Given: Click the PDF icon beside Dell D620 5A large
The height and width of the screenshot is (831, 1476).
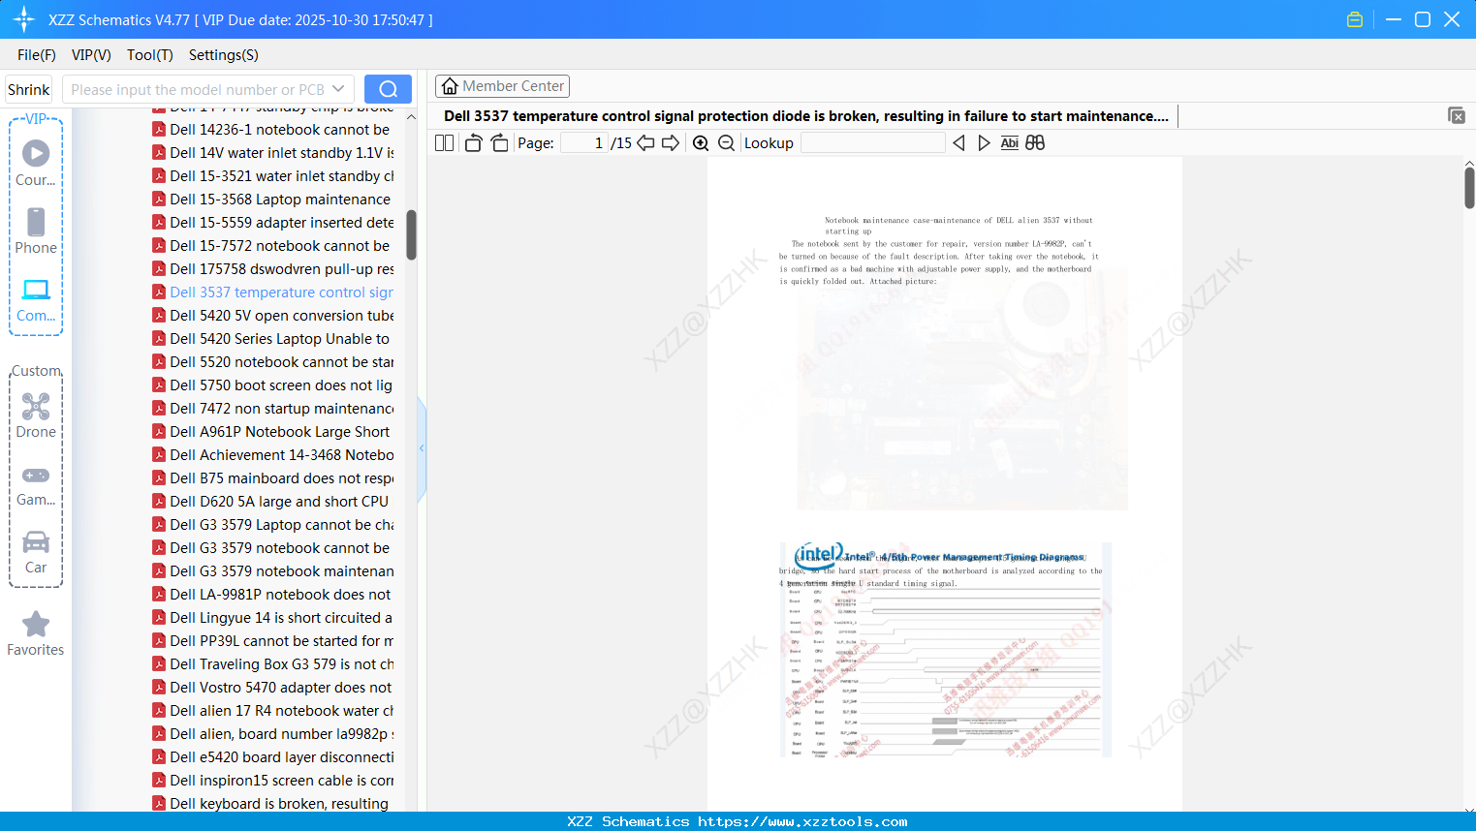Looking at the screenshot, I should click(x=159, y=501).
